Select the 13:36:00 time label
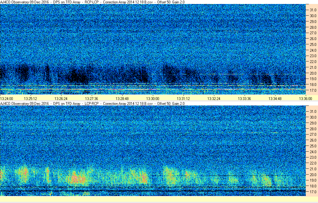The image size is (318, 203). pos(305,98)
